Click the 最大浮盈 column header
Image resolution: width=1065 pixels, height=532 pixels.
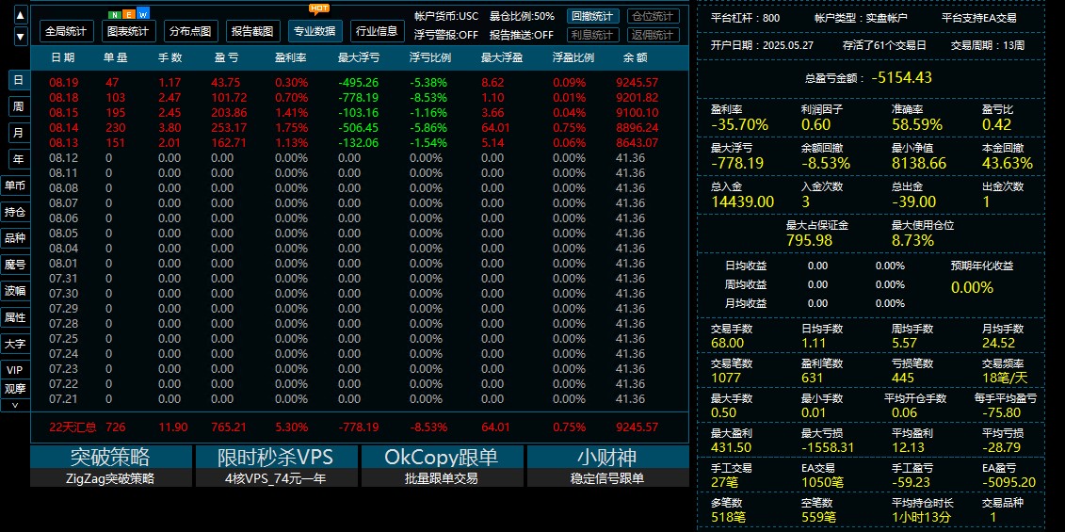pyautogui.click(x=501, y=57)
